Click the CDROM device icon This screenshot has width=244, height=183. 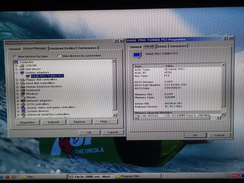pos(22,66)
